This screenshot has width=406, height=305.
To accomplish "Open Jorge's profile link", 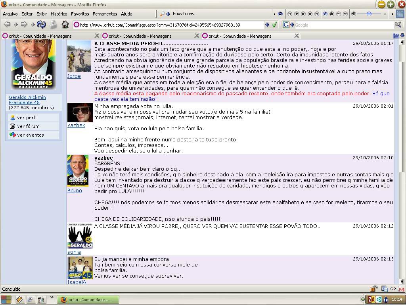I will (x=74, y=76).
